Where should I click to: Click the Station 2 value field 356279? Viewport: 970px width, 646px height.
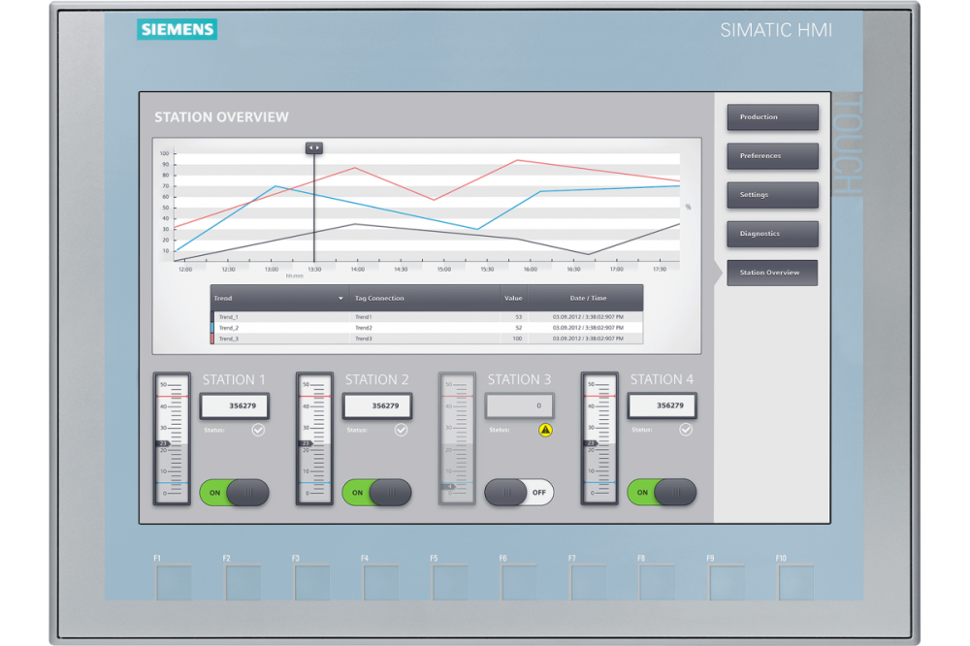377,405
